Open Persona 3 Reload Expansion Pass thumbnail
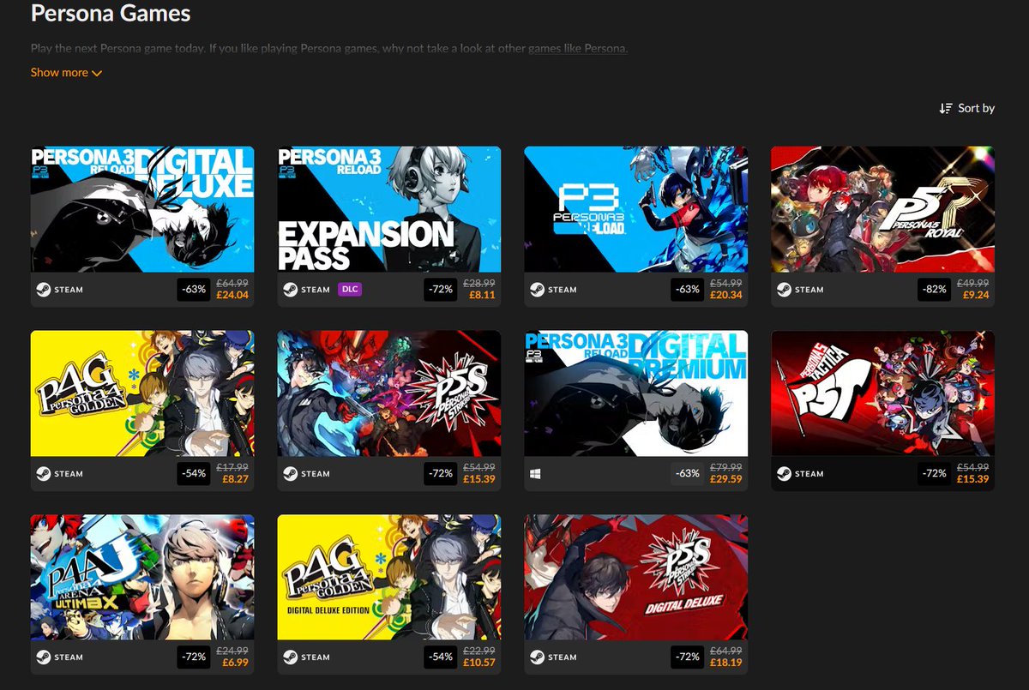This screenshot has height=690, width=1029. coord(389,209)
